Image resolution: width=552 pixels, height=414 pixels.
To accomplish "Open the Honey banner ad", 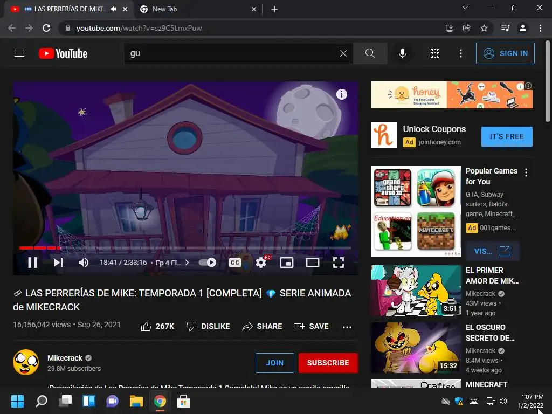I will click(451, 95).
